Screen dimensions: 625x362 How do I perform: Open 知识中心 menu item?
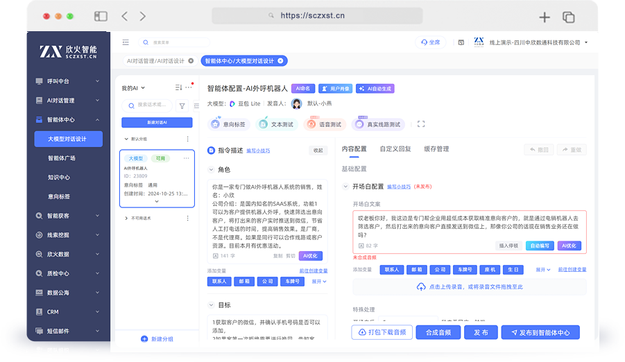pos(59,178)
